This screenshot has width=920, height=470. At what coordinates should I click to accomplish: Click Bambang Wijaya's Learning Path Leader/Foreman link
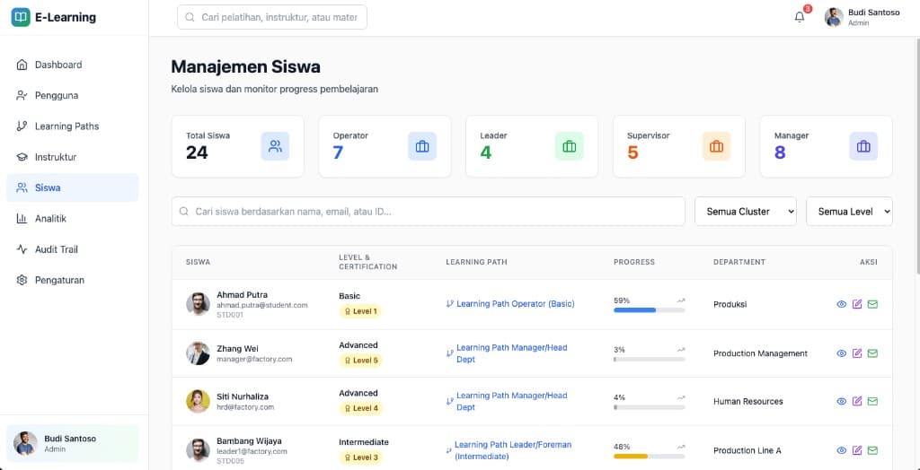tap(512, 450)
